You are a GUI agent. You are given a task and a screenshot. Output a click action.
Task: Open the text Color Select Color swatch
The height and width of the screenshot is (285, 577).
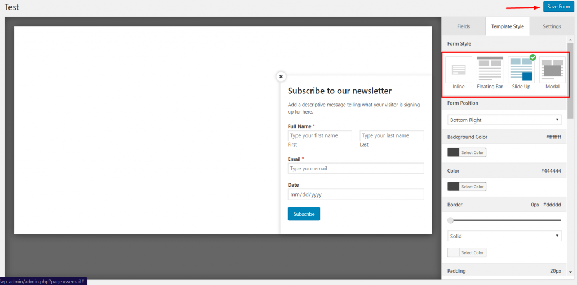467,187
